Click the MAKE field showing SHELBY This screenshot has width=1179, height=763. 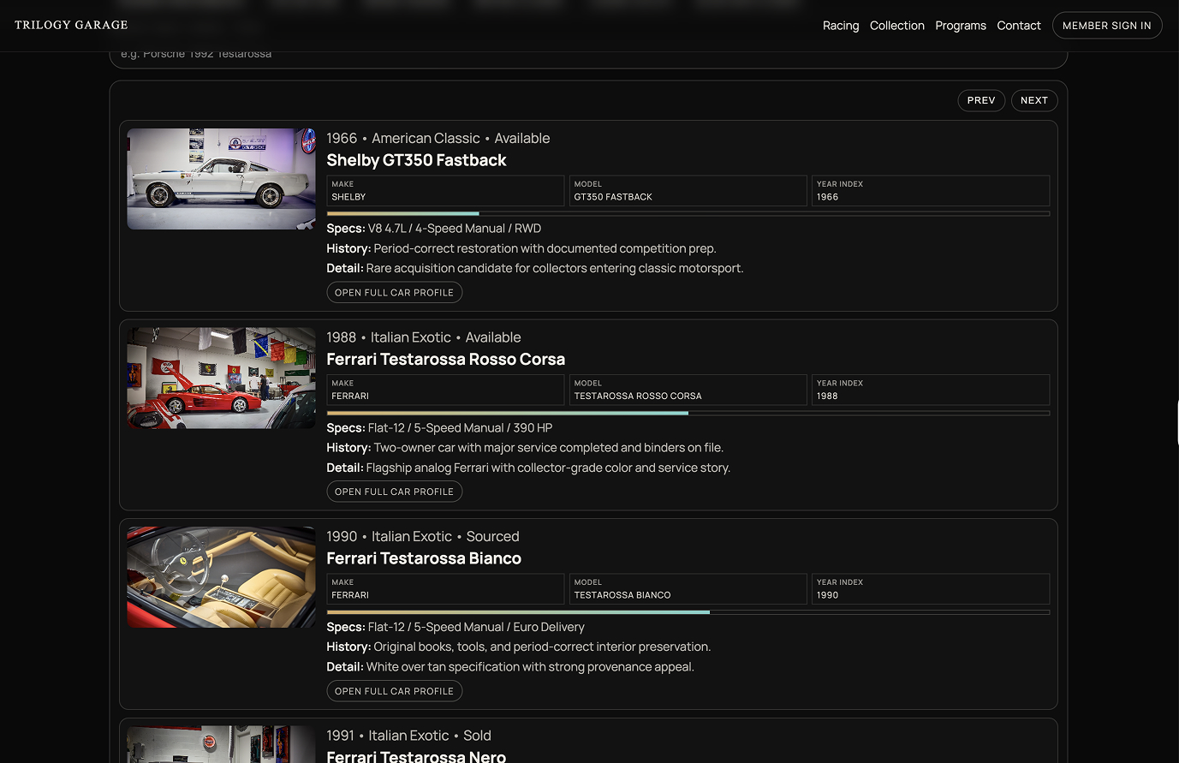click(x=444, y=190)
